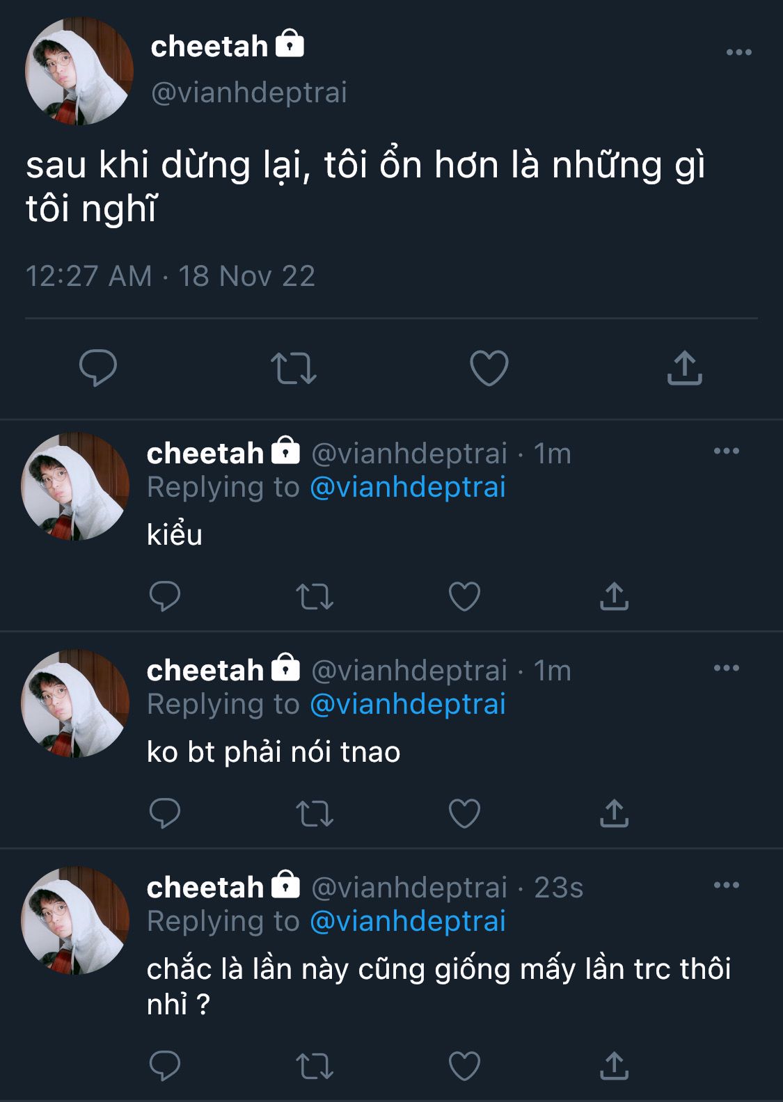Open @vianhdeptrai mention link in "kiểu" reply
The height and width of the screenshot is (1102, 783).
[407, 487]
